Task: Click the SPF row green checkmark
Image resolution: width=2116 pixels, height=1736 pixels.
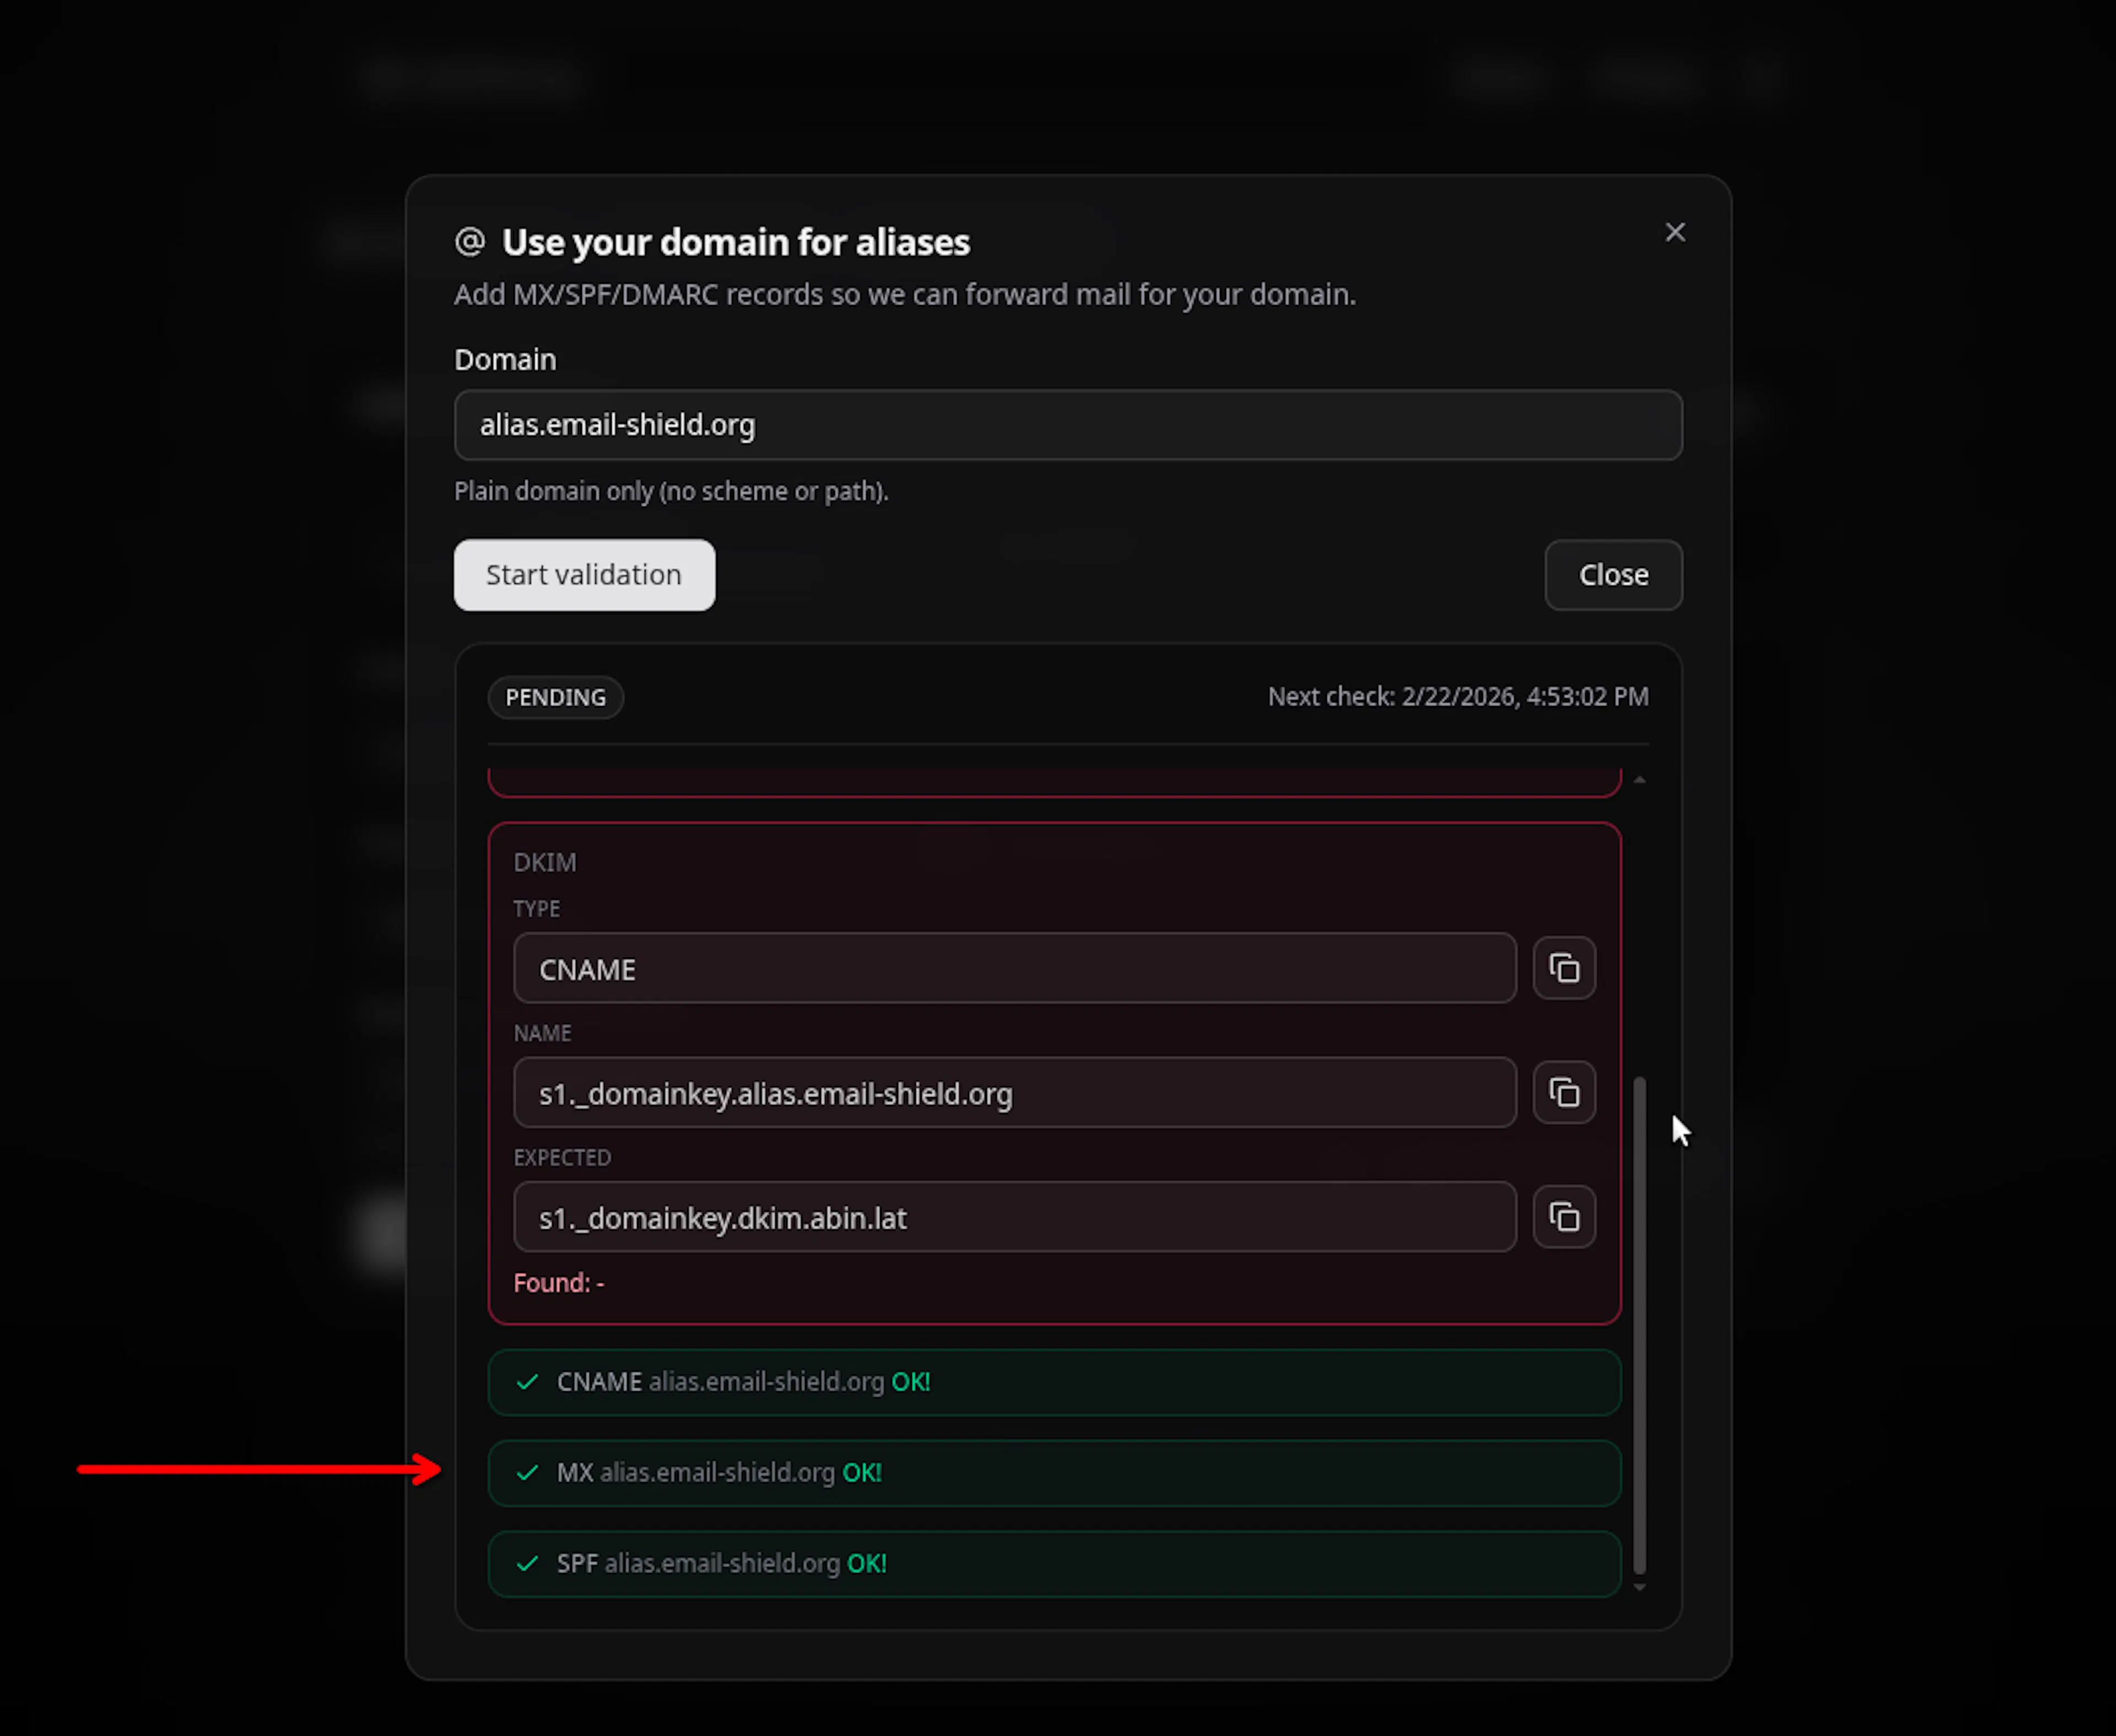Action: tap(527, 1564)
